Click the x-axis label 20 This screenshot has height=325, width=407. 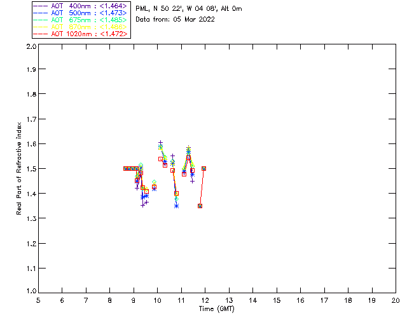click(396, 300)
